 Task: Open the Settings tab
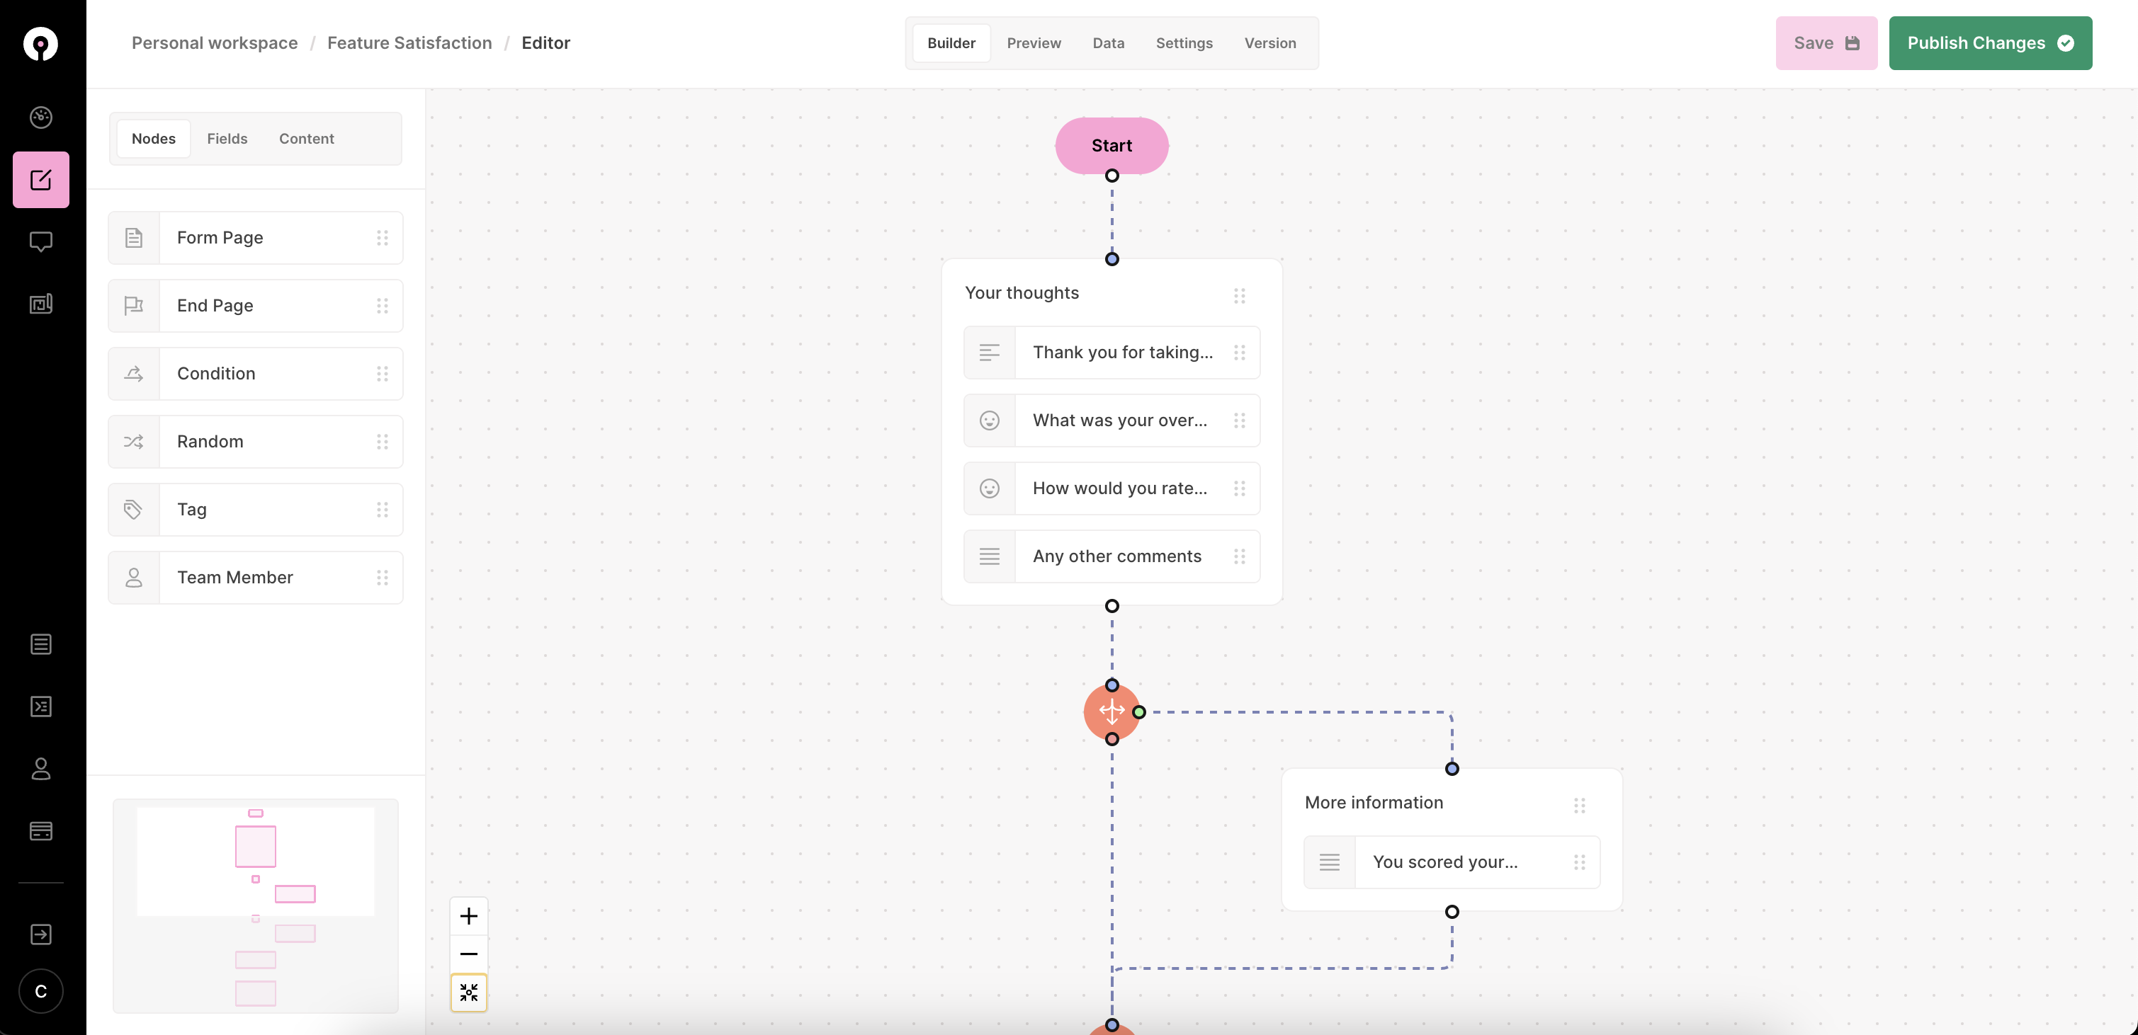point(1184,43)
